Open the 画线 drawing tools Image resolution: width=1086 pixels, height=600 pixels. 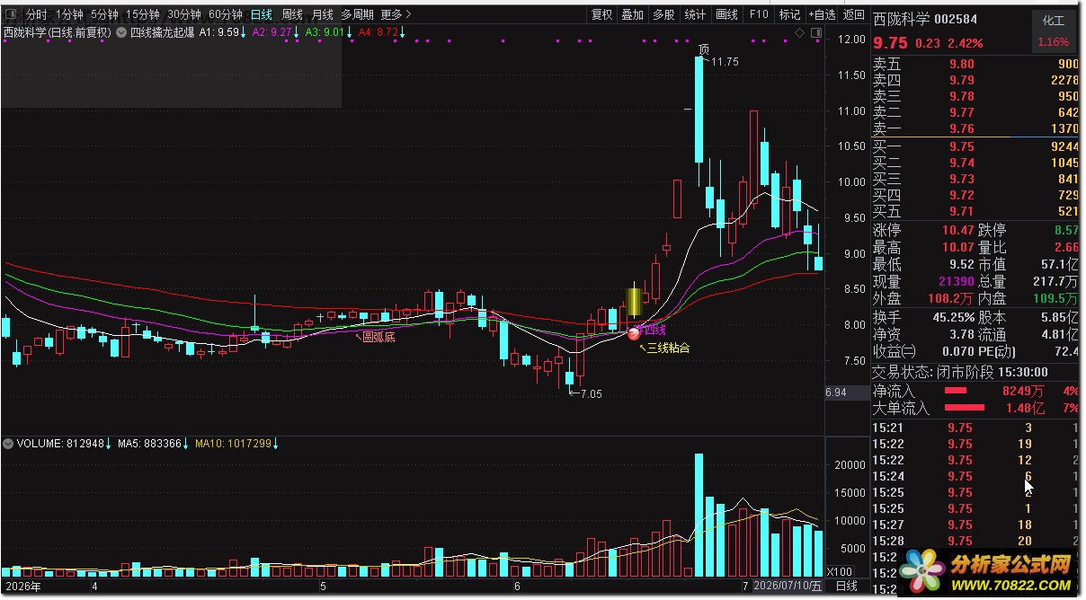pyautogui.click(x=726, y=14)
